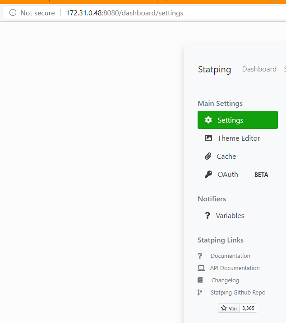Open the Changelog link
This screenshot has width=286, height=323.
pyautogui.click(x=225, y=280)
